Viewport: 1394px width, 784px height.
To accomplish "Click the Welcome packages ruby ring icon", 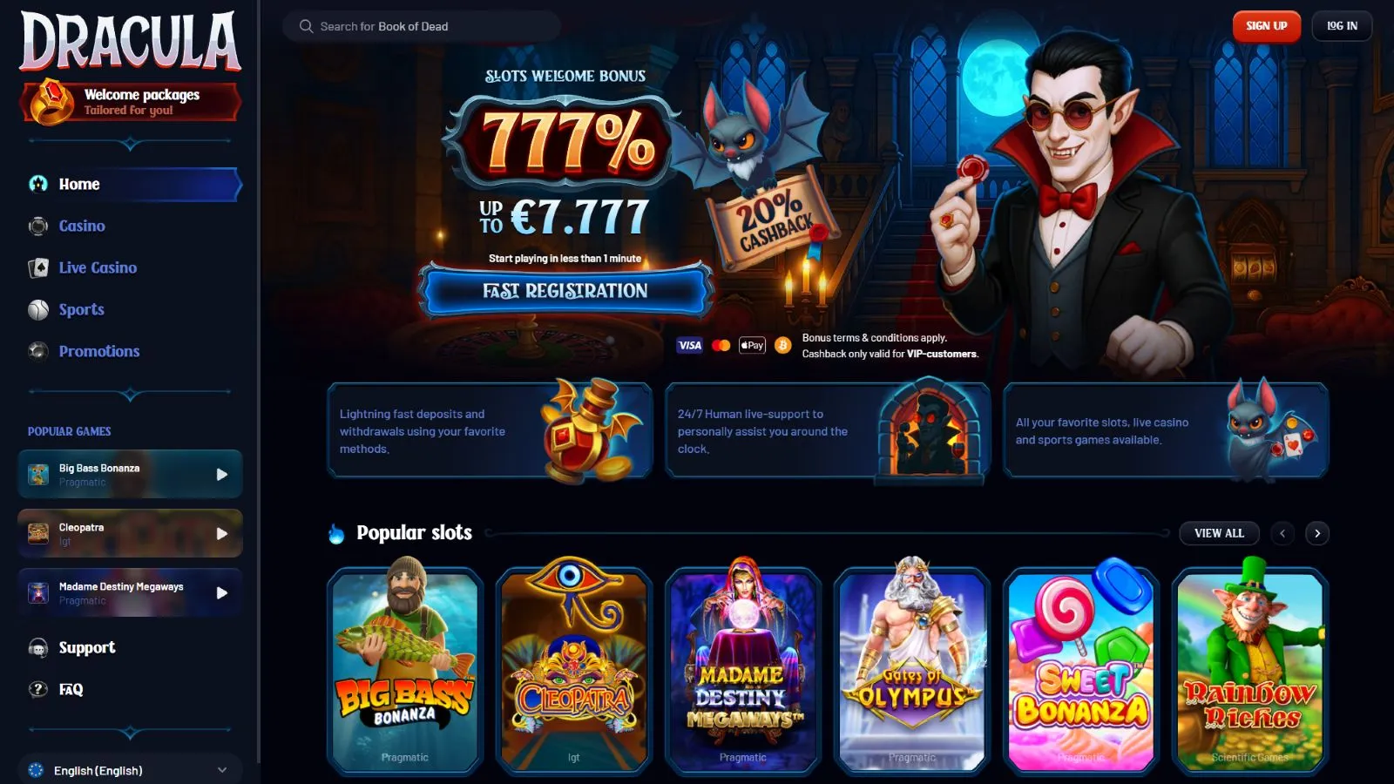I will coord(51,102).
